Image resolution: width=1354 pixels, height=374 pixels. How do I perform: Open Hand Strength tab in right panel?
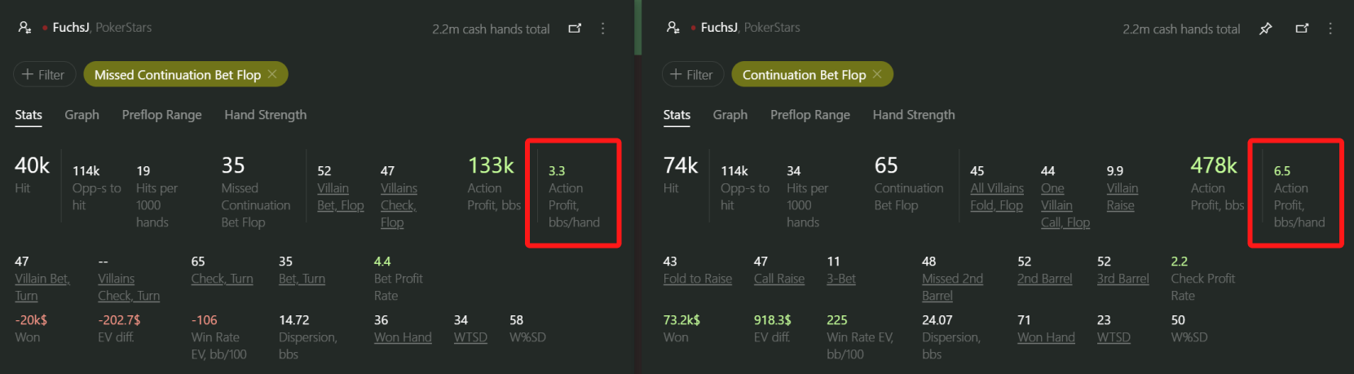pos(913,115)
